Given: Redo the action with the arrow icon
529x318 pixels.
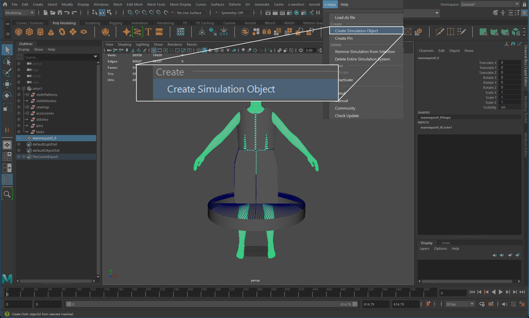Looking at the screenshot, I should pyautogui.click(x=74, y=13).
